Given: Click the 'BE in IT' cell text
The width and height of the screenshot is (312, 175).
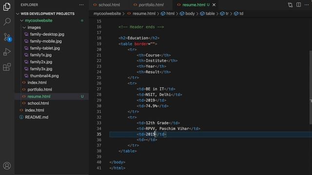Looking at the screenshot, I should [155, 89].
